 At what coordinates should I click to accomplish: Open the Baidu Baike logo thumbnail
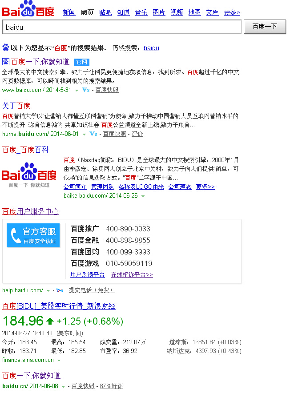29,175
